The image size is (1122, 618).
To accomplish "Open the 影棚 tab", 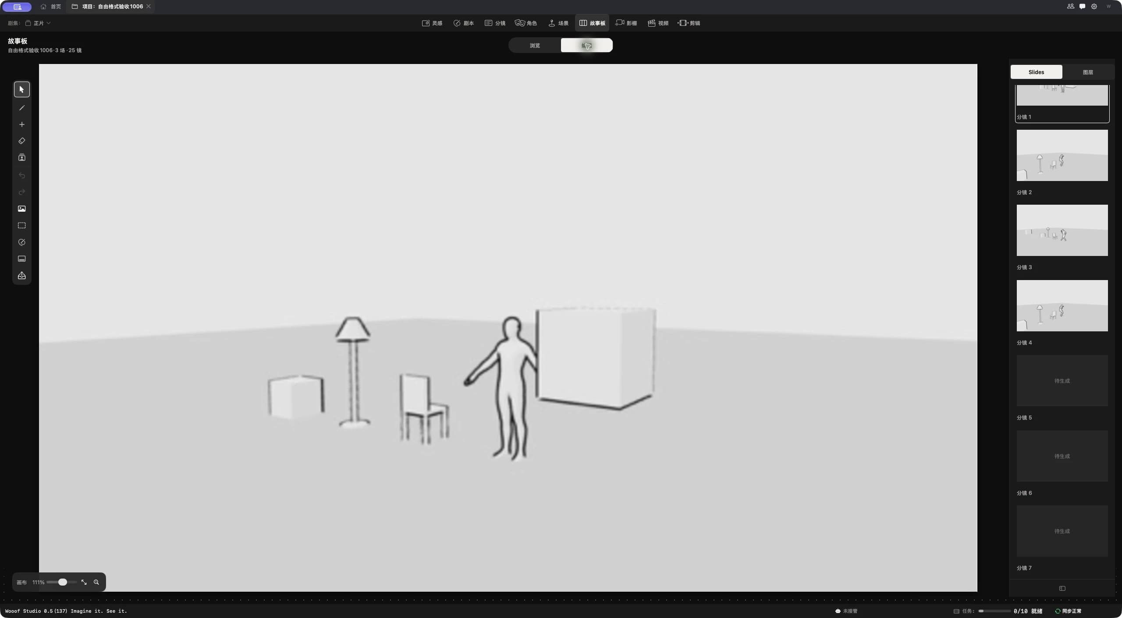I will pyautogui.click(x=626, y=23).
